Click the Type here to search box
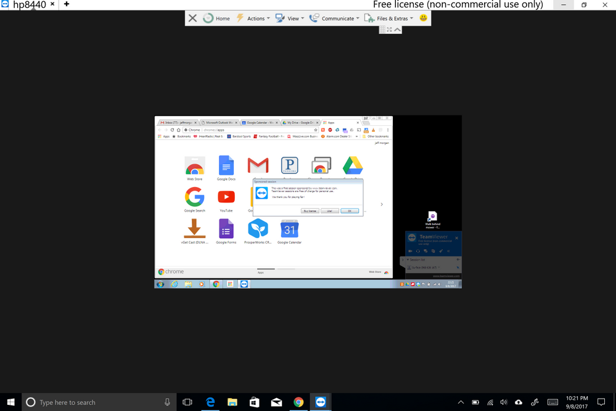The width and height of the screenshot is (616, 411). tap(99, 402)
